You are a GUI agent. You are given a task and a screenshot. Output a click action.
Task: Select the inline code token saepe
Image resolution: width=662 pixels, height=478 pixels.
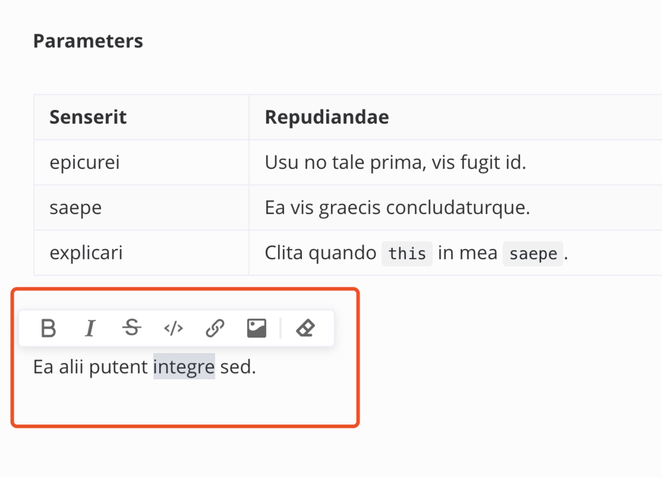pyautogui.click(x=533, y=253)
